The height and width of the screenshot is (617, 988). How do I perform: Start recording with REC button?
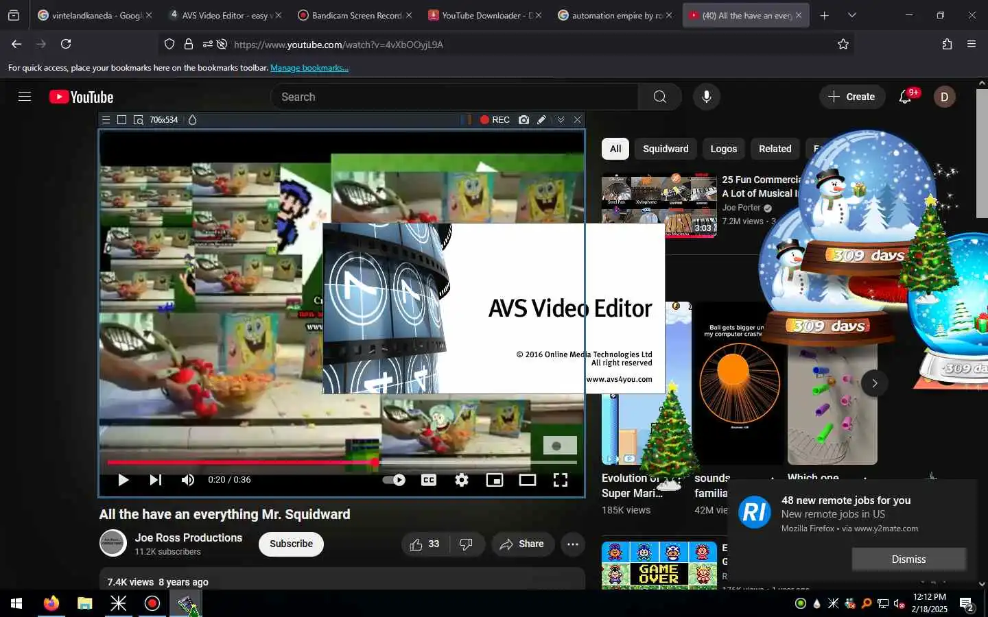tap(495, 119)
